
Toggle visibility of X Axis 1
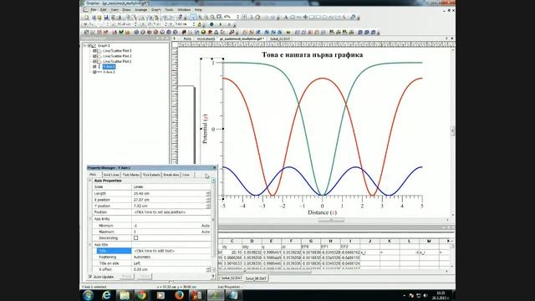pos(94,72)
